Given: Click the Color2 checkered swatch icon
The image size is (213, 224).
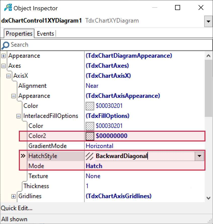Looking at the screenshot, I should pyautogui.click(x=90, y=136).
